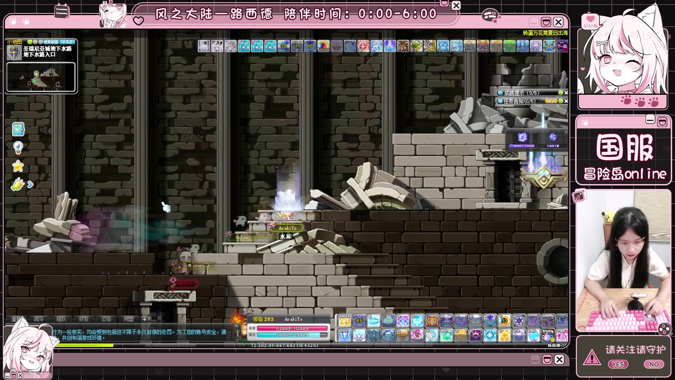Click the 下一站 icon ending the buff bar
675x380 pixels.
point(562,46)
